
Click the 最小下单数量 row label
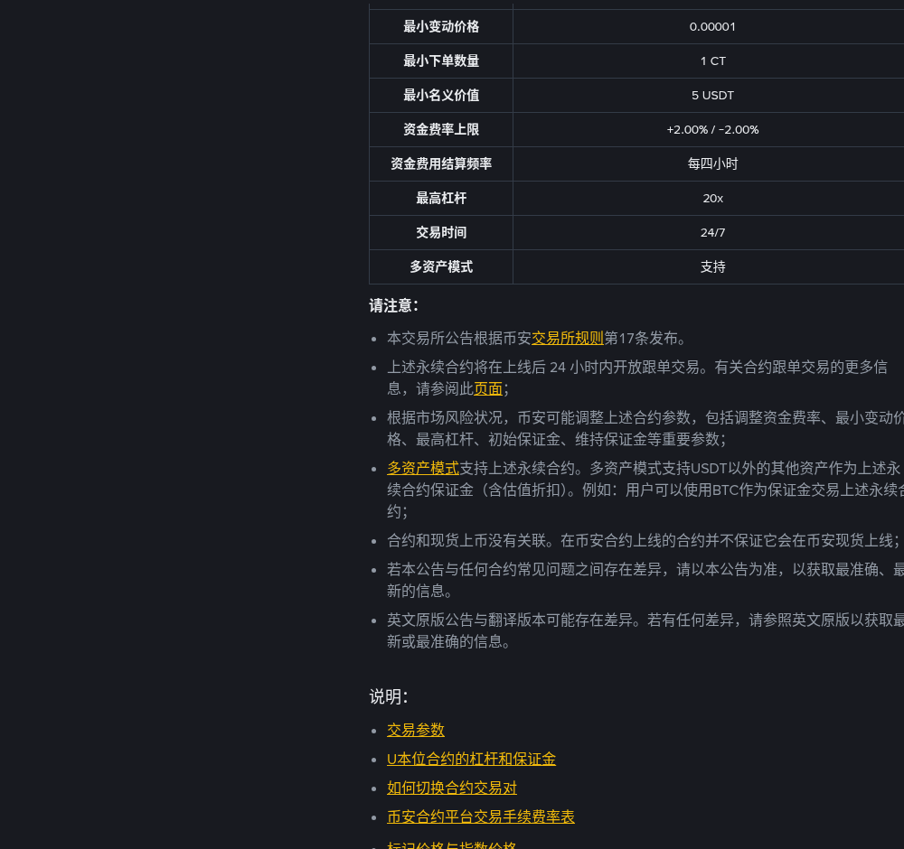(x=441, y=61)
